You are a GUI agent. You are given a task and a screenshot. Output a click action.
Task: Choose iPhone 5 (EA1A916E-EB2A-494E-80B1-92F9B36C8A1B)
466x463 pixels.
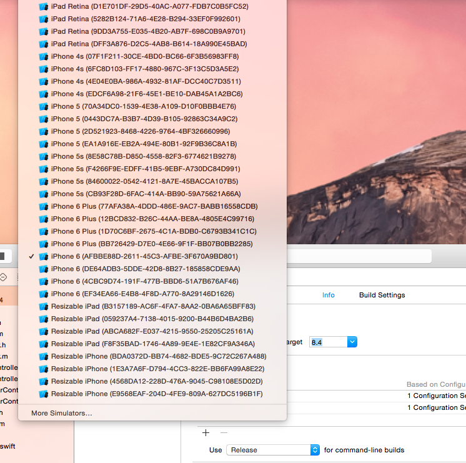(x=152, y=144)
